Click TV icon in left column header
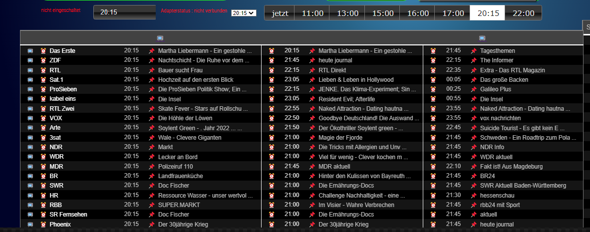590x232 pixels. (x=160, y=38)
